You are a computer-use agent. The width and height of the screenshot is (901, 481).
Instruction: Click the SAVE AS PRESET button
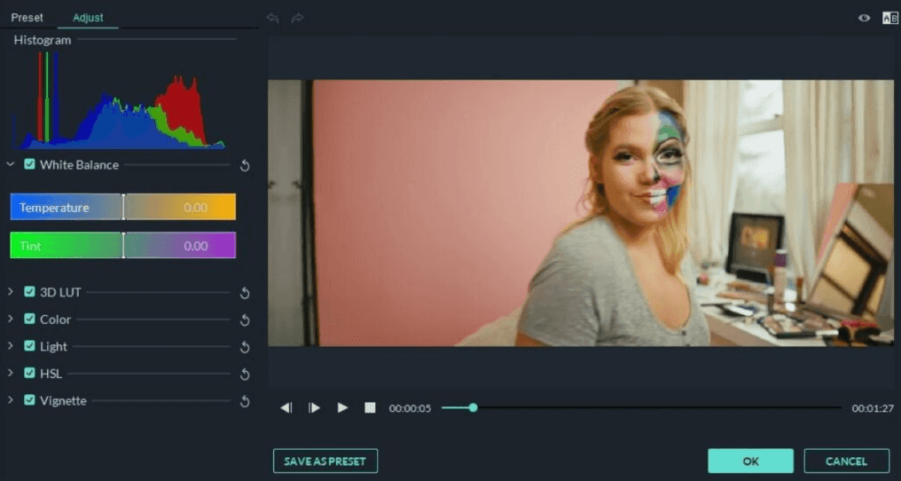325,461
